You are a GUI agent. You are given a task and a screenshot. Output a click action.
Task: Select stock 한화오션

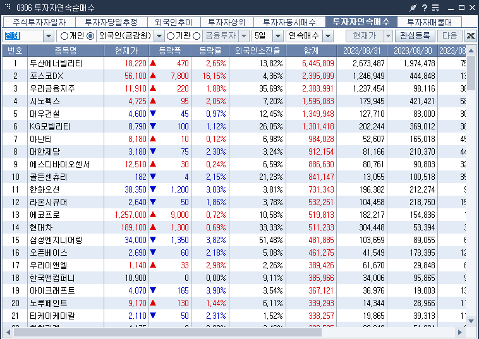[x=45, y=190]
